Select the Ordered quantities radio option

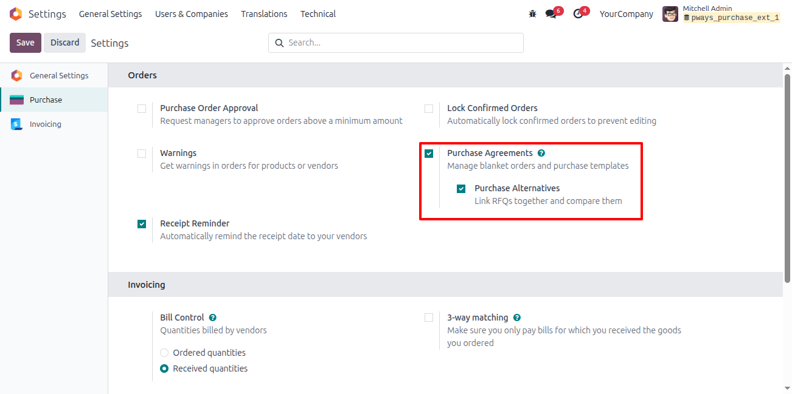point(164,353)
